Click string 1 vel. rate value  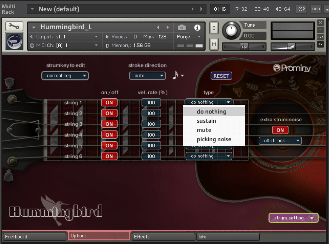pyautogui.click(x=151, y=103)
